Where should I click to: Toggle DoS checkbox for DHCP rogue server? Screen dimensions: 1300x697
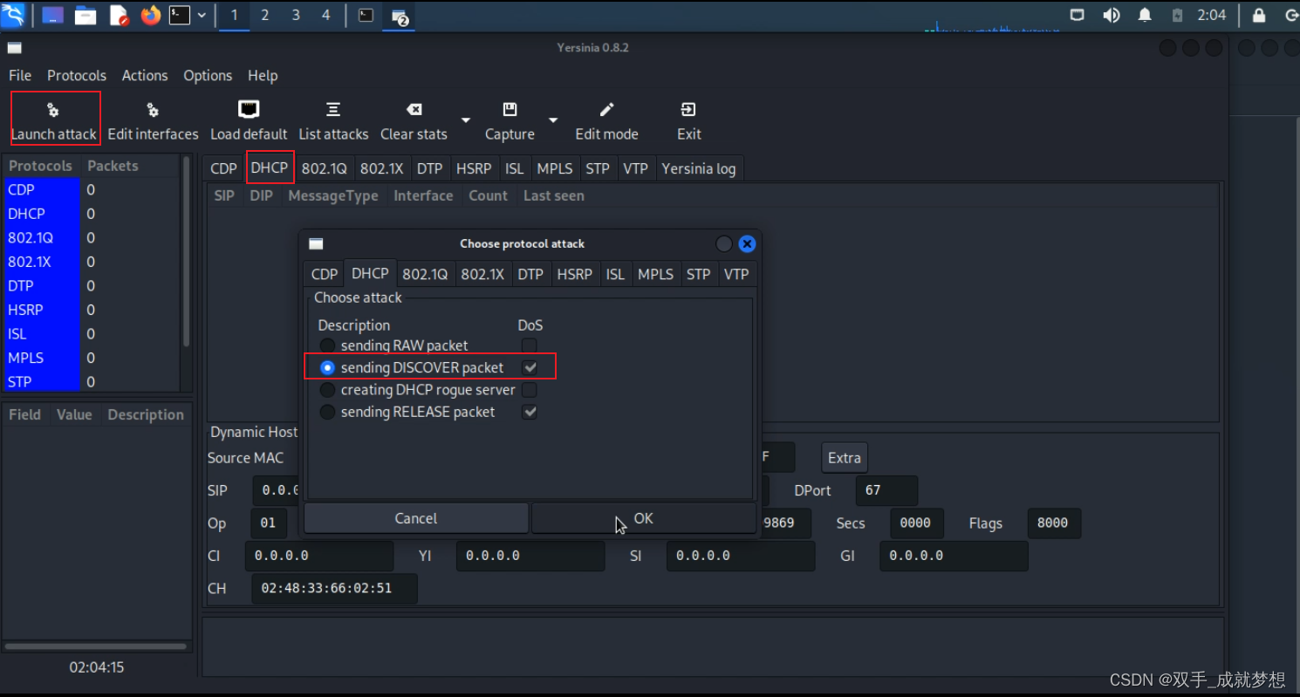(x=529, y=390)
